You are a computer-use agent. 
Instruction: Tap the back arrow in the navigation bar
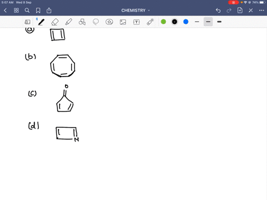(x=5, y=11)
